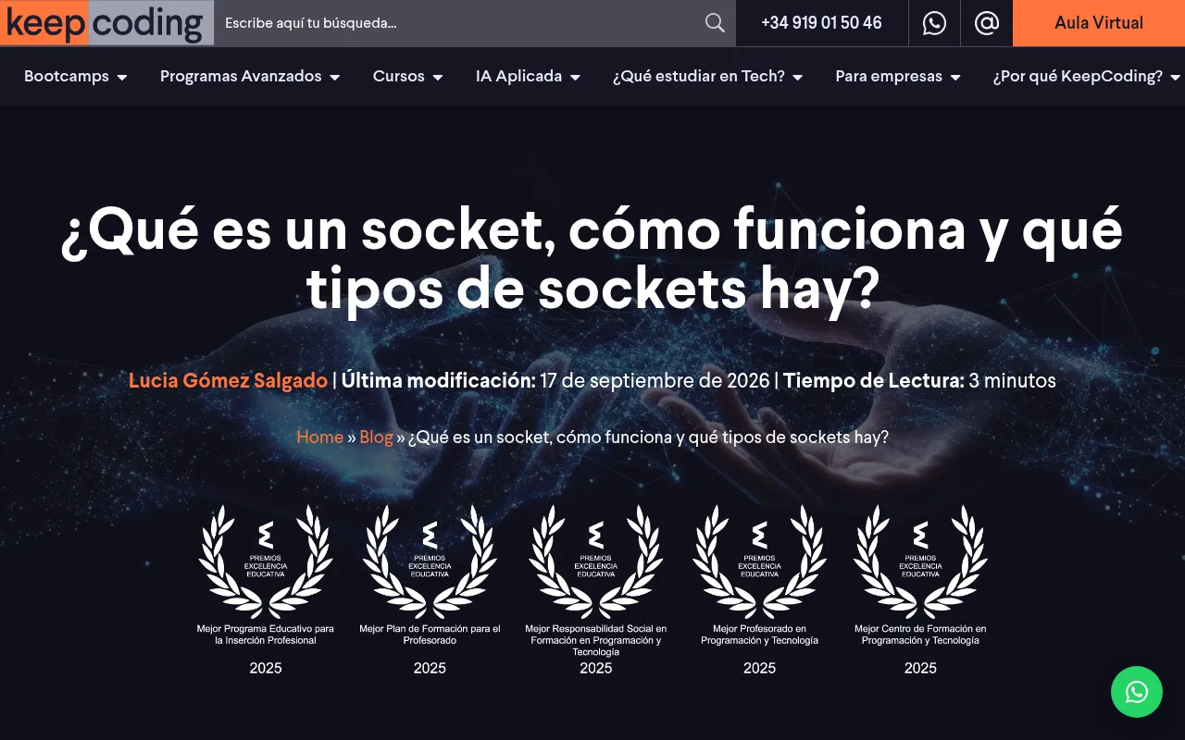Image resolution: width=1185 pixels, height=740 pixels.
Task: Click the 'Mejor Centro de Formación' award badge
Action: point(920,590)
